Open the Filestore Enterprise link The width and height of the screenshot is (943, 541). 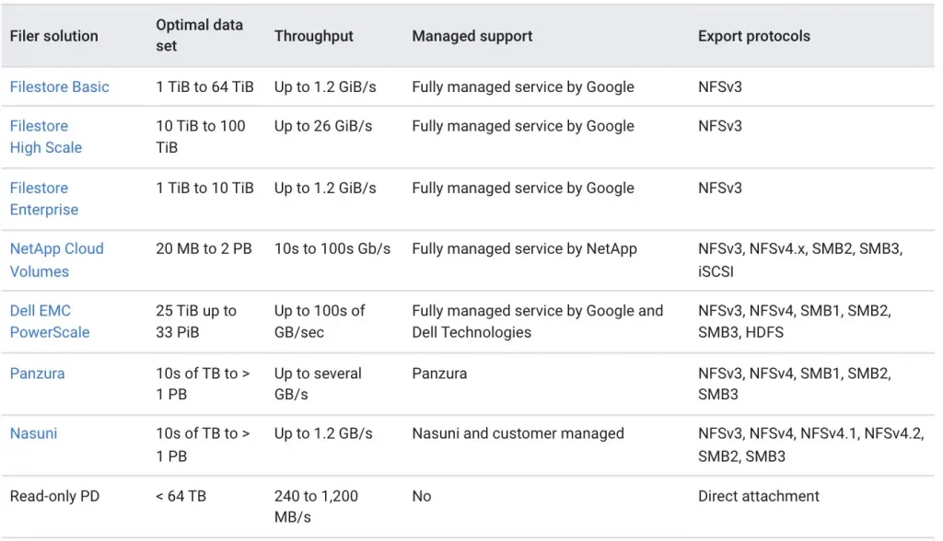pos(43,199)
